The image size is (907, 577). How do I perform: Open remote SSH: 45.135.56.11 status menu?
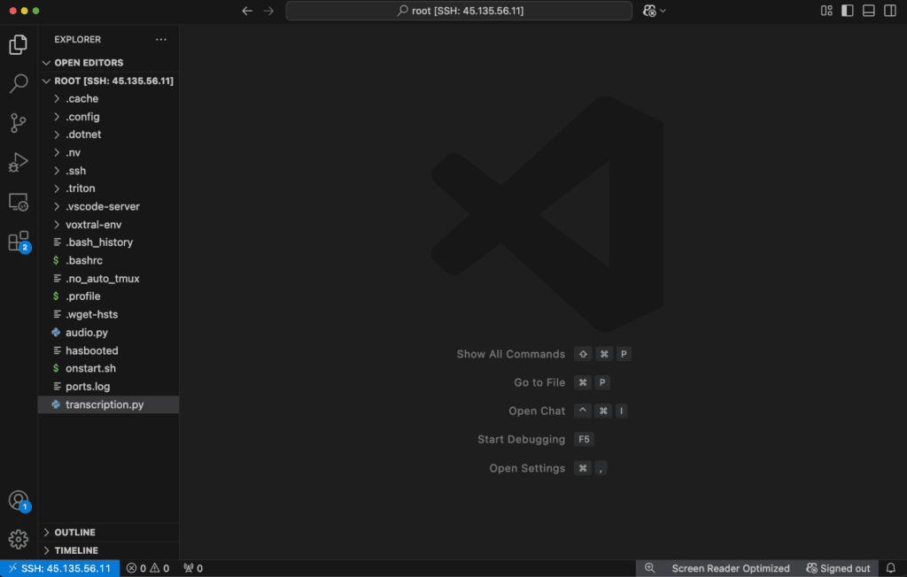coord(60,568)
